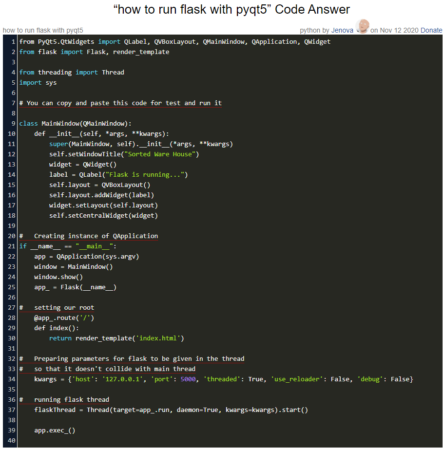The image size is (443, 449).
Task: Click the 'app.exec_()' line
Action: coord(55,430)
